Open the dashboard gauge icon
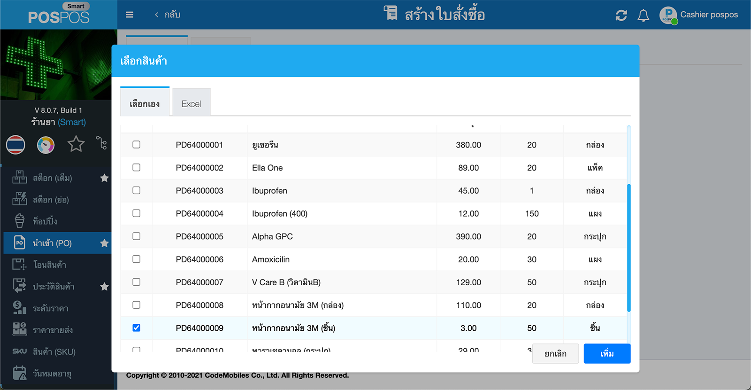 pyautogui.click(x=46, y=145)
